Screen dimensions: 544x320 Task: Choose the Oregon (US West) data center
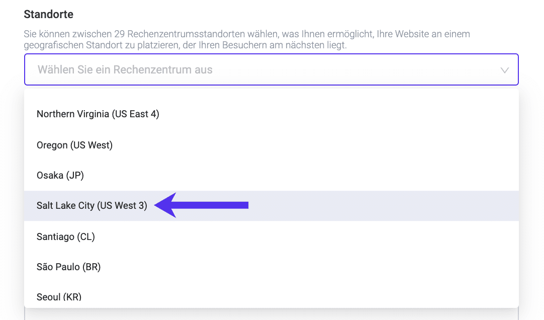[74, 145]
